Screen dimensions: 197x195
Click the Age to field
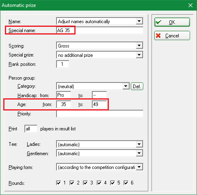click(x=99, y=104)
